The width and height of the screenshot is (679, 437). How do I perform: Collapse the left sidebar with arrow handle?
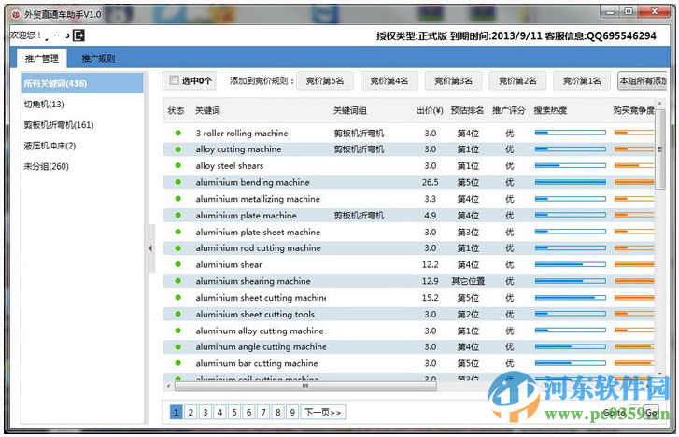pyautogui.click(x=150, y=248)
